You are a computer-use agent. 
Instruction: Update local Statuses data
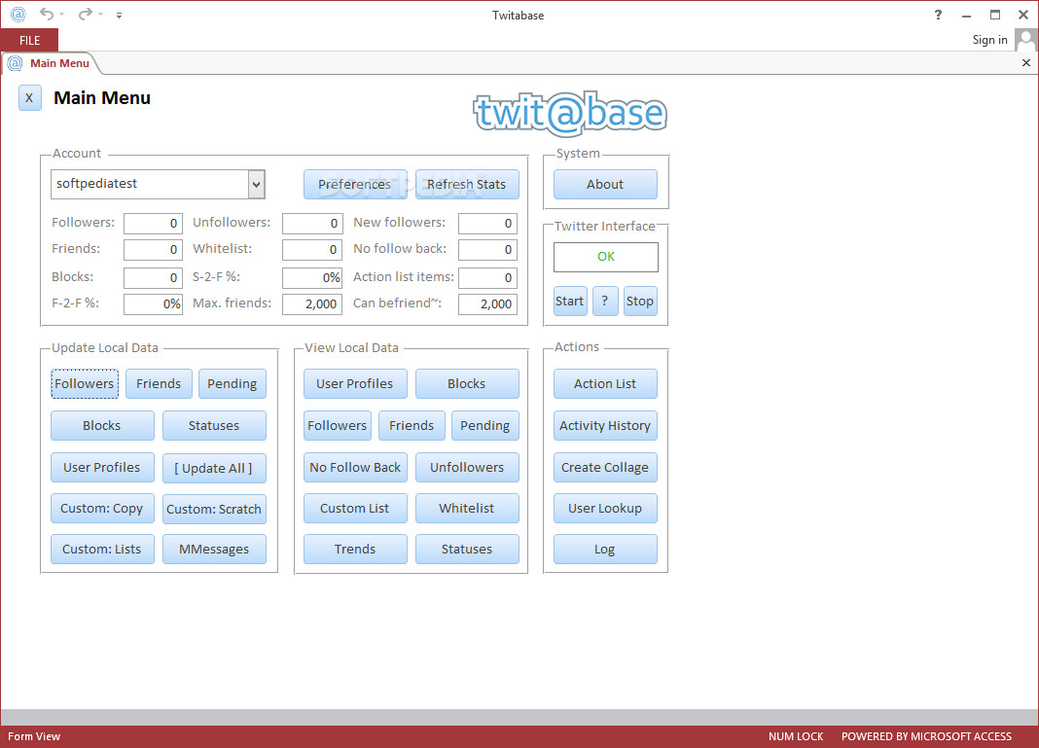pos(214,426)
